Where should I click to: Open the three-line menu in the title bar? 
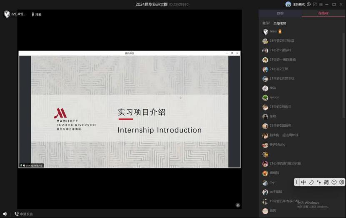click(321, 5)
